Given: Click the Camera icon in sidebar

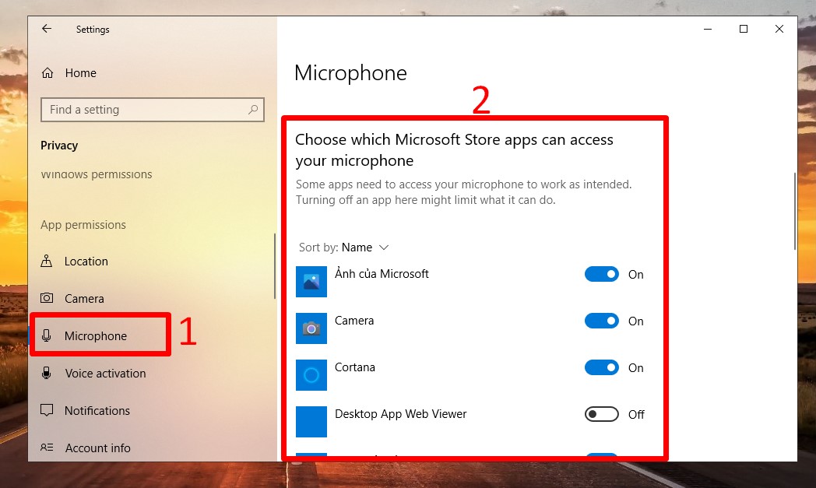Looking at the screenshot, I should point(47,299).
